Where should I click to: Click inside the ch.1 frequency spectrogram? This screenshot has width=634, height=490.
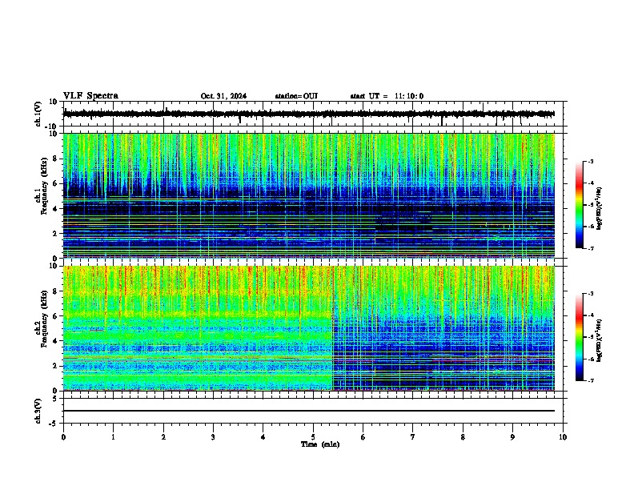point(309,195)
